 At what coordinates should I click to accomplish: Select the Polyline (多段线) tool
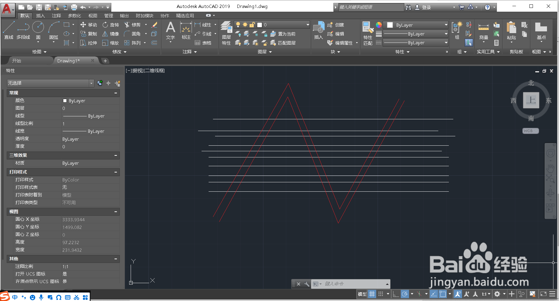[23, 30]
